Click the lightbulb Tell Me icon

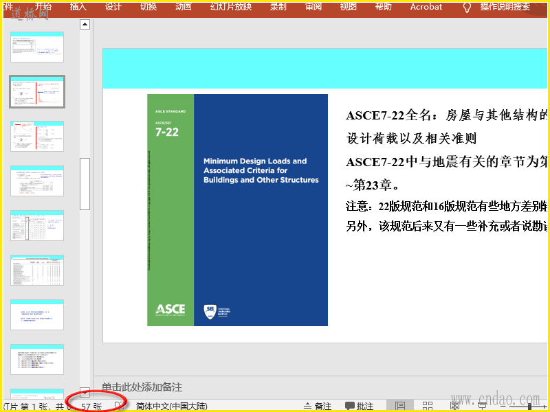[467, 7]
